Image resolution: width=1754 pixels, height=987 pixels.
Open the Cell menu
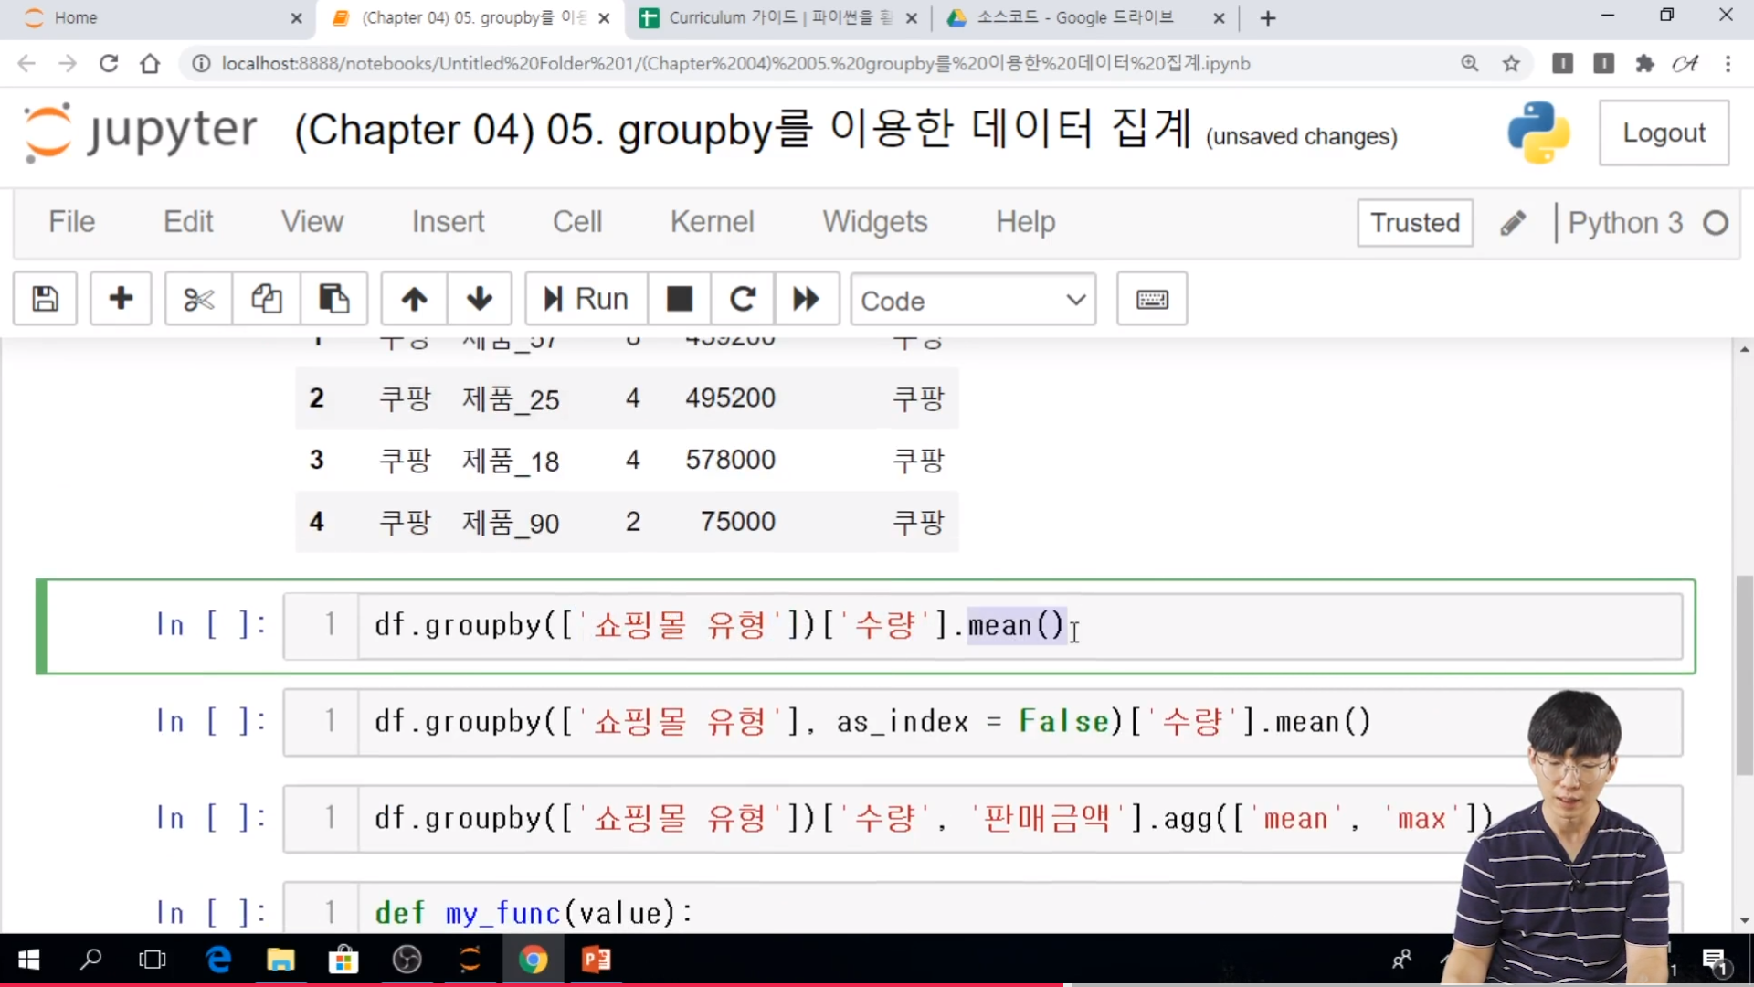coord(576,221)
